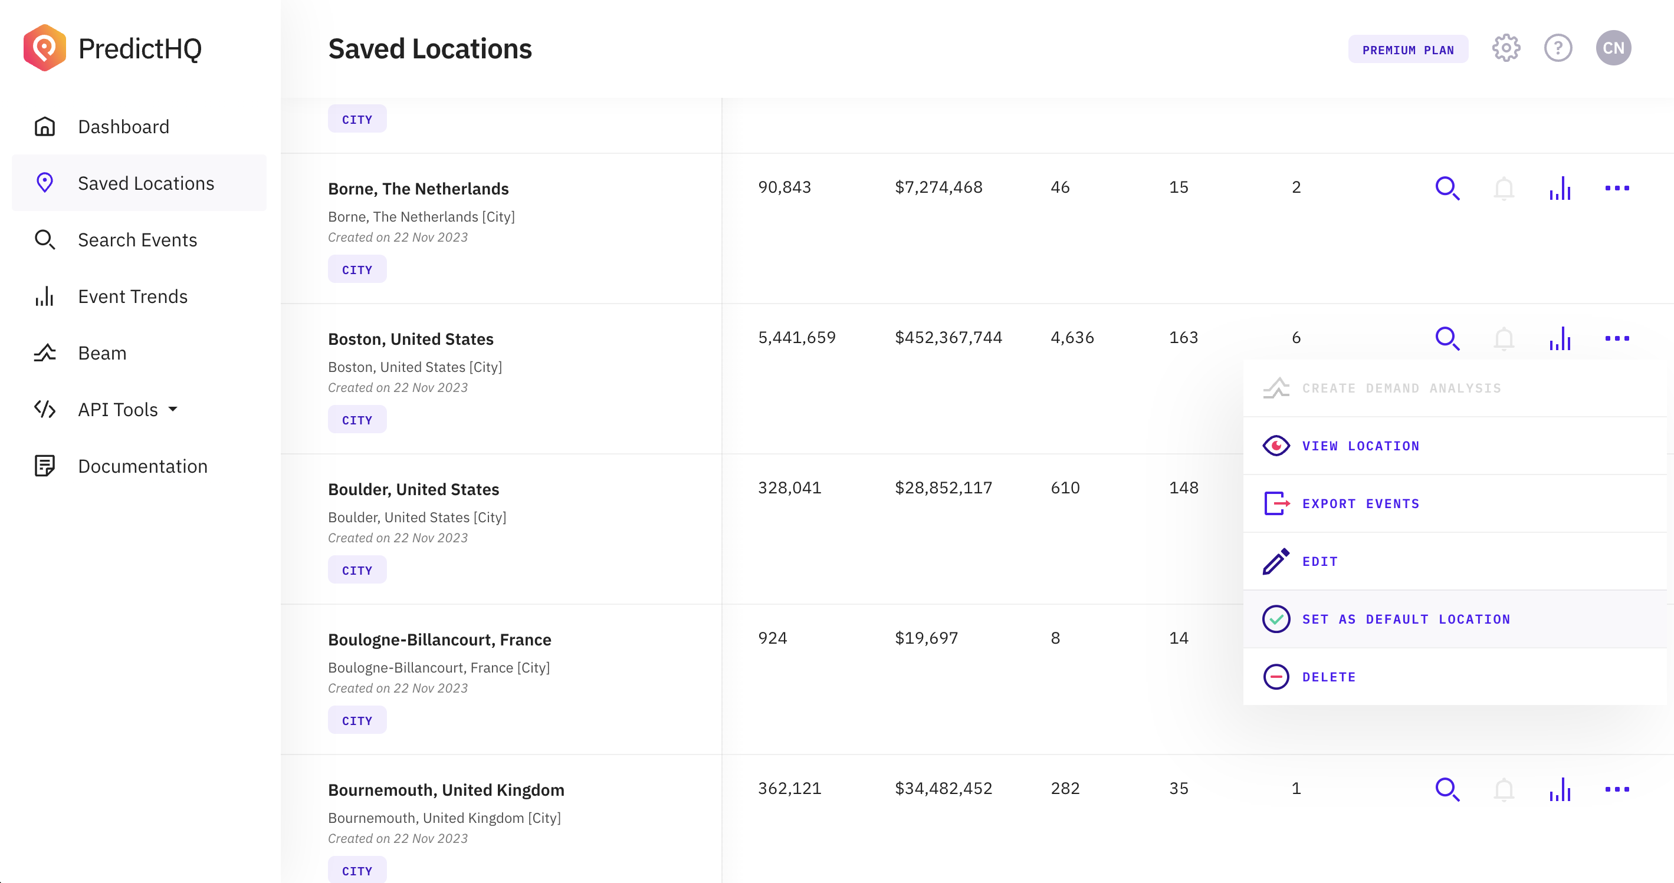Screen dimensions: 1674x883
Task: Open event trends chart for Borne row
Action: click(x=1560, y=188)
